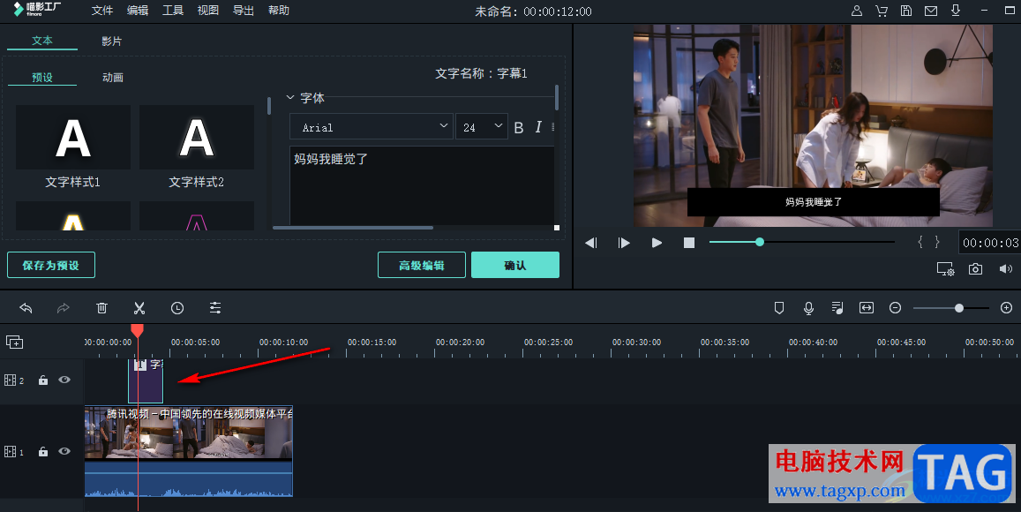1021x512 pixels.
Task: Click the microphone voiceover icon
Action: [x=808, y=308]
